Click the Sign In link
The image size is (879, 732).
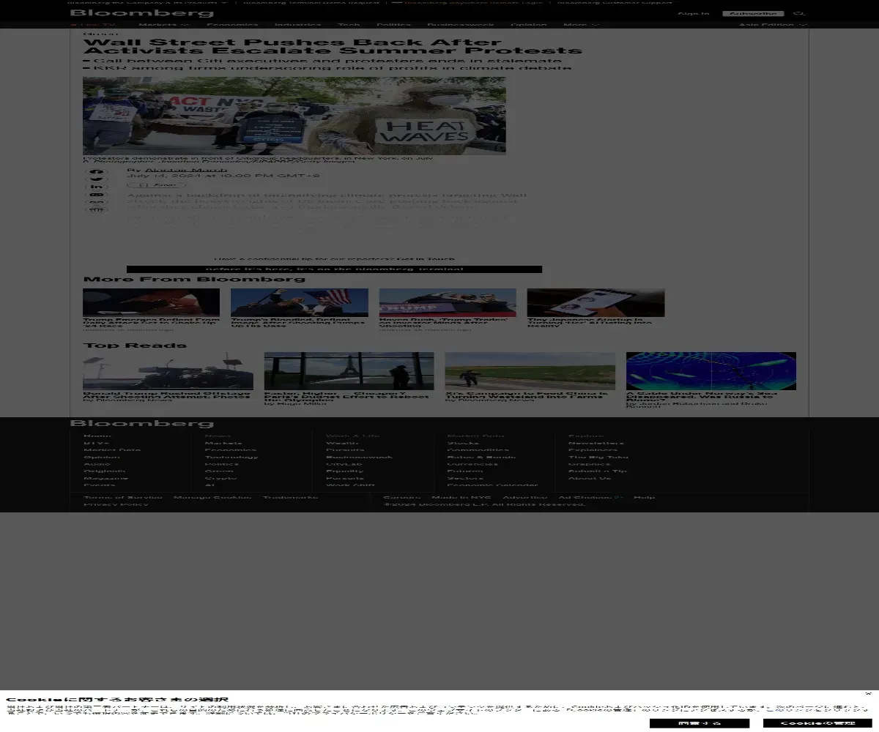point(693,14)
